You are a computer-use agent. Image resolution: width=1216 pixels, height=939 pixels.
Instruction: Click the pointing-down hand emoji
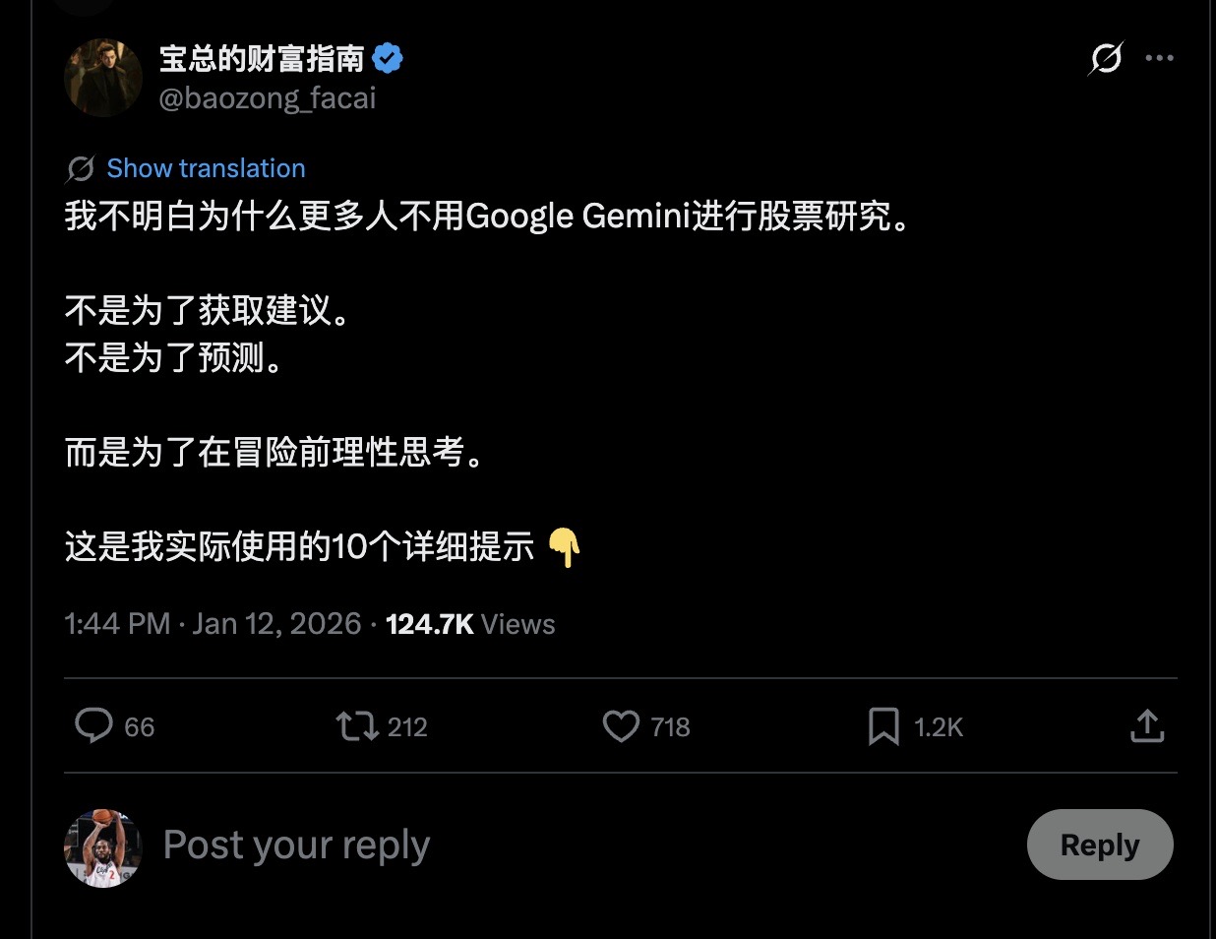565,546
